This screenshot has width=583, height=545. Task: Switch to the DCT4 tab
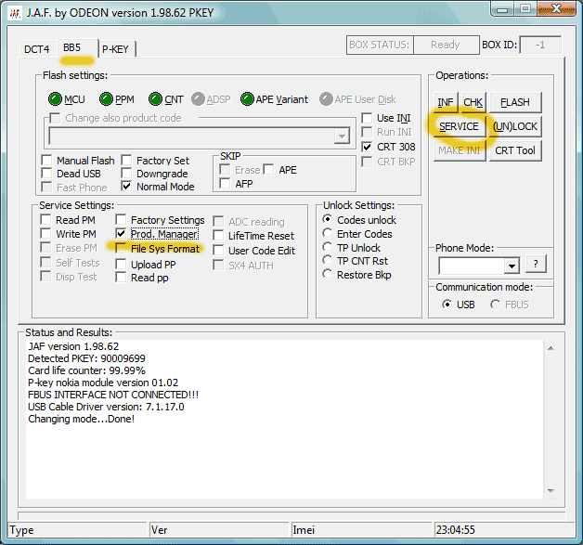tap(37, 49)
